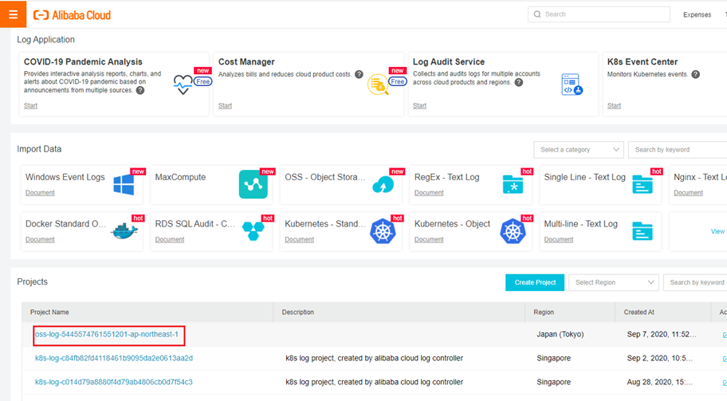Expand the Select a category dropdown

pyautogui.click(x=579, y=150)
